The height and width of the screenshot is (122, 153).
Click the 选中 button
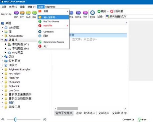pyautogui.click(x=79, y=113)
